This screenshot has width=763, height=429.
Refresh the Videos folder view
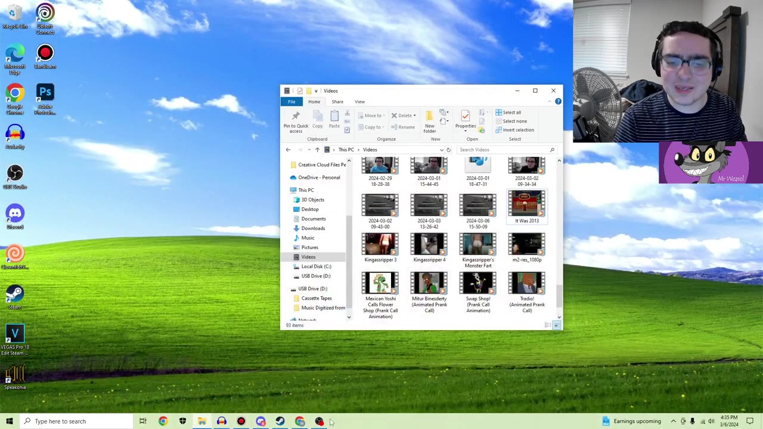tap(448, 150)
